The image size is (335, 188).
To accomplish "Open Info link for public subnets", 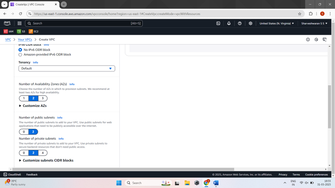I will (60, 118).
